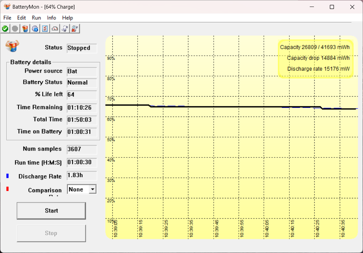Open the Run menu
The height and width of the screenshot is (253, 363).
click(36, 18)
